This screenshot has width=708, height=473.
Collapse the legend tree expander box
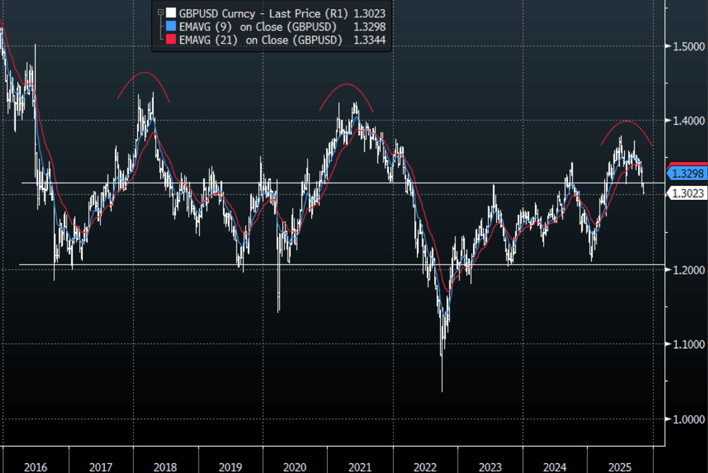point(160,13)
